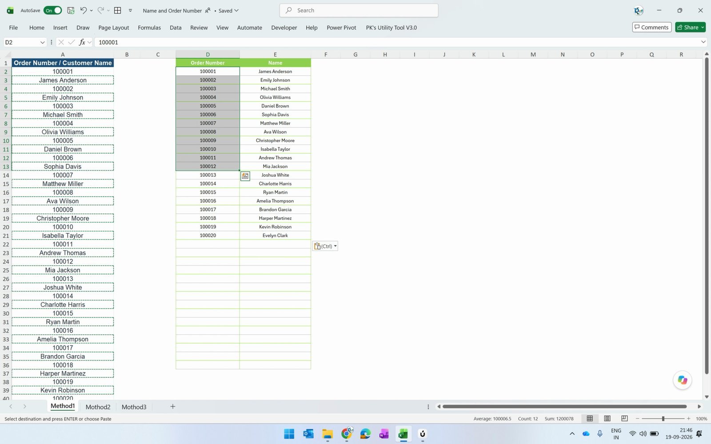Click the sharing status people icon
Screen dimensions: 711x444
(x=208, y=10)
